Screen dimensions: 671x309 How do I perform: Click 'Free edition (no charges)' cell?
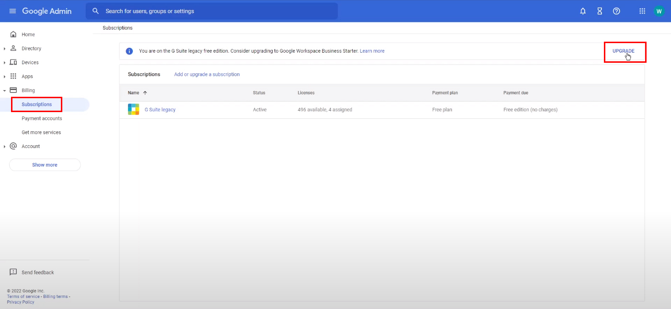531,110
